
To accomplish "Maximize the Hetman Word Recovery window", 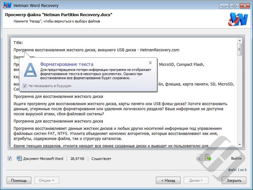I will point(234,6).
